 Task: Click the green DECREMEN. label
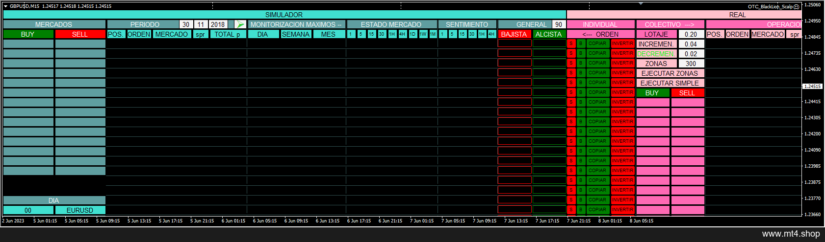point(656,54)
